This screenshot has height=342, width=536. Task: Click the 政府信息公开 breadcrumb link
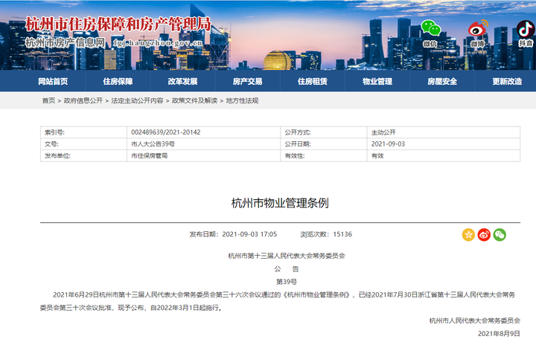[83, 100]
